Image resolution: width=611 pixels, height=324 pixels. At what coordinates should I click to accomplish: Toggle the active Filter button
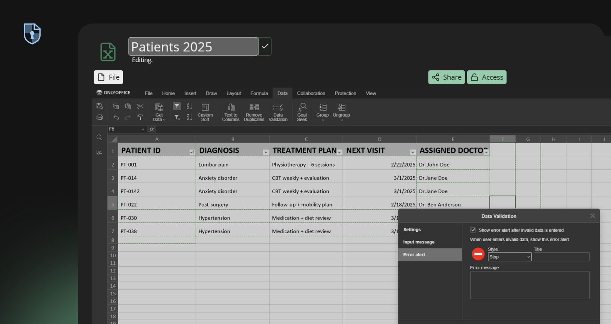tap(177, 106)
